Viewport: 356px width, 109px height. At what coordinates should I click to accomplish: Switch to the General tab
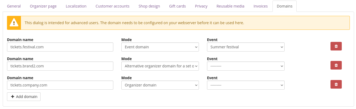[x=14, y=6]
